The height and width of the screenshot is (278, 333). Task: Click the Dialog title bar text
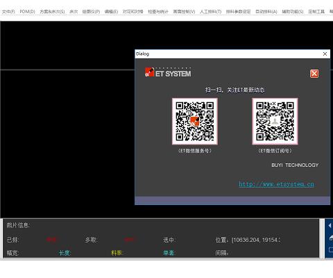coord(142,54)
